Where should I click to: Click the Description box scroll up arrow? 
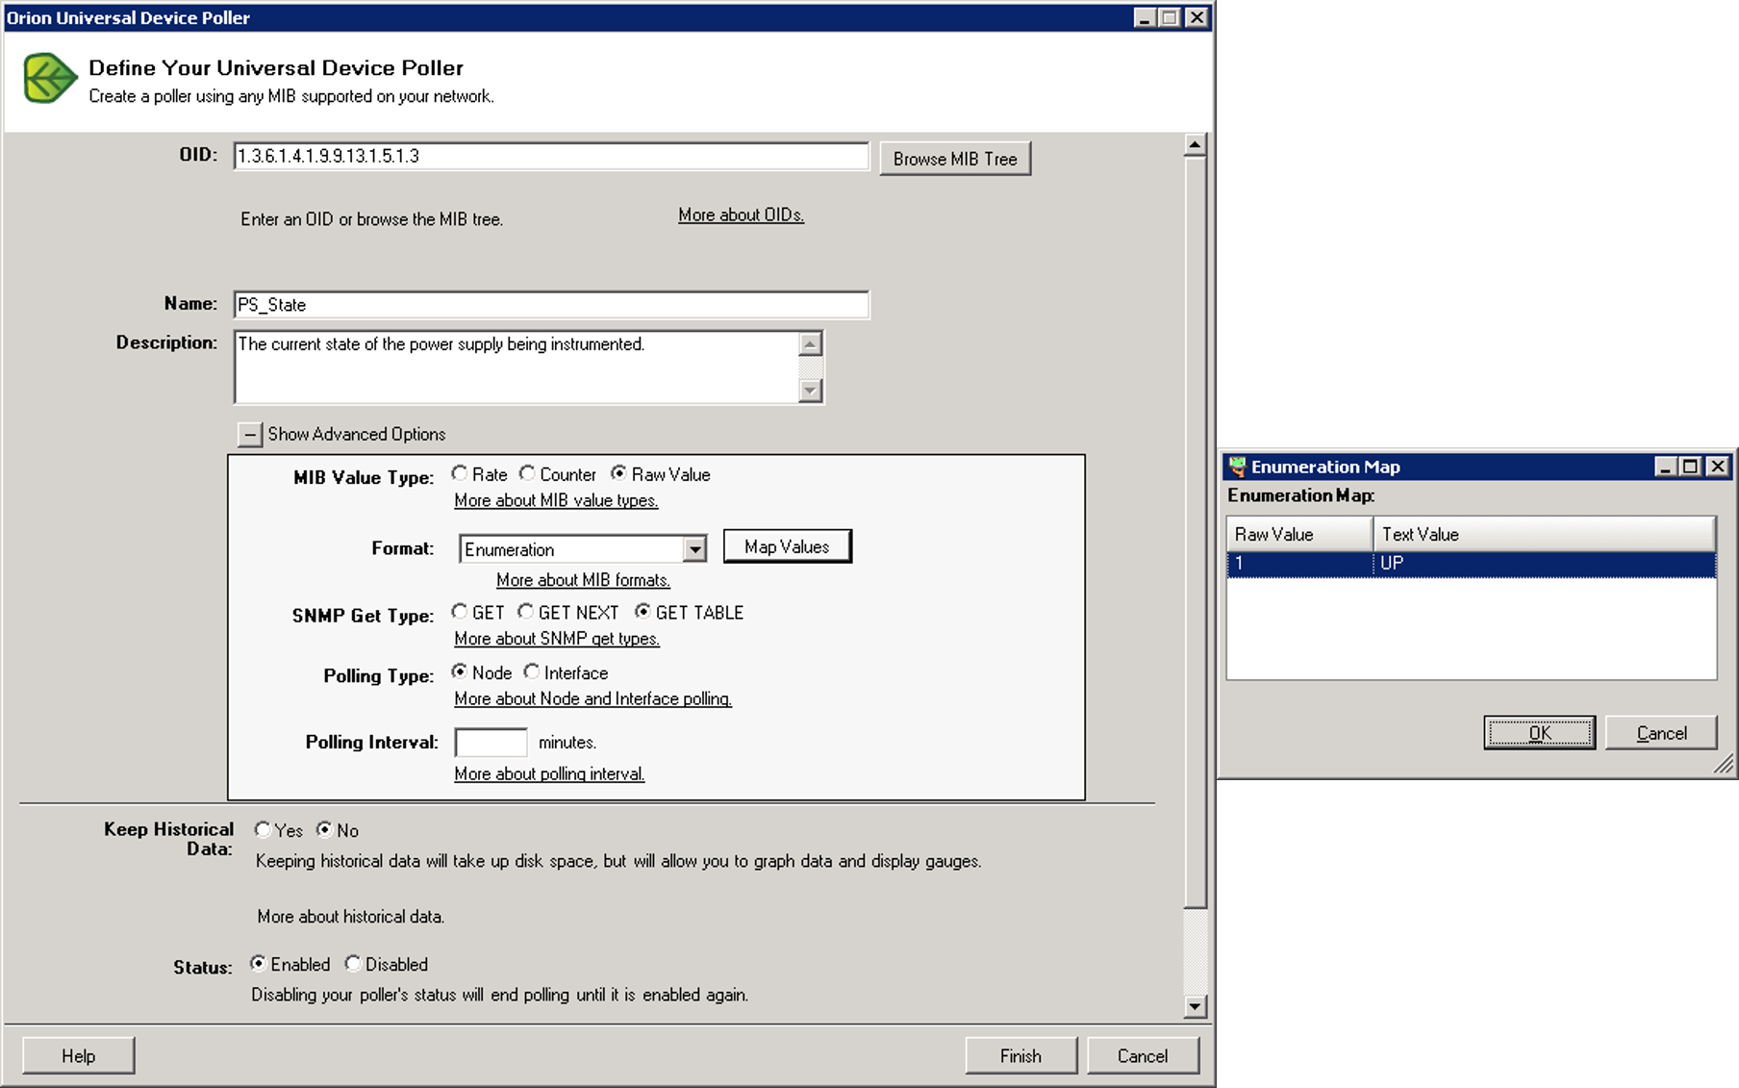(811, 343)
